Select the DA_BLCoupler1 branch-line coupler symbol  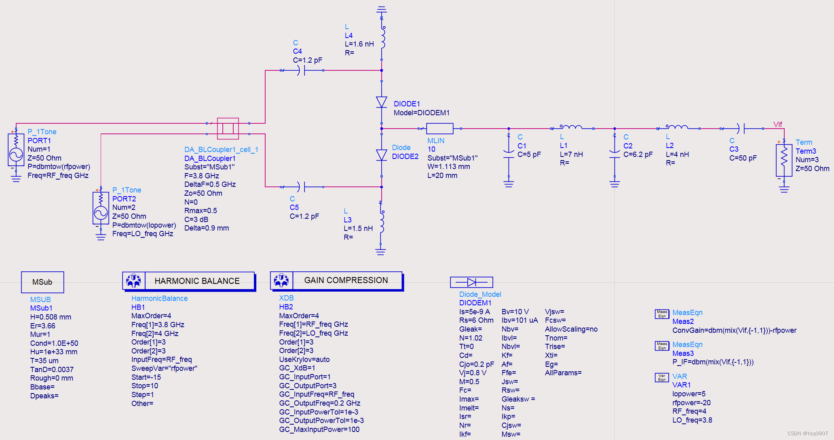[x=228, y=129]
